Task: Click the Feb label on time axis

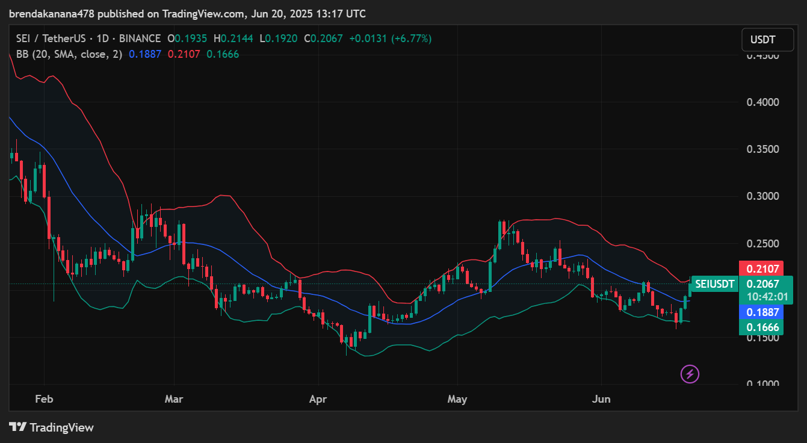Action: [x=44, y=399]
